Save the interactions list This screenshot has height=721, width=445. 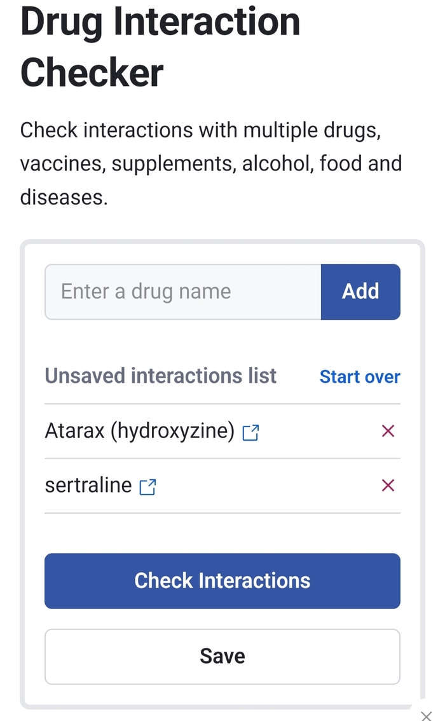click(x=222, y=656)
